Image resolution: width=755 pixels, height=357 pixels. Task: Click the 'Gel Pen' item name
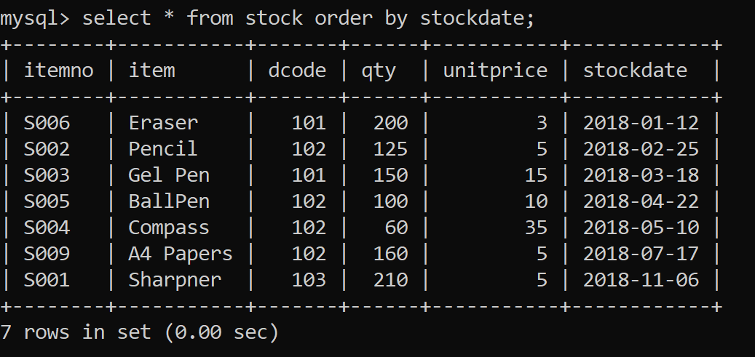(169, 175)
